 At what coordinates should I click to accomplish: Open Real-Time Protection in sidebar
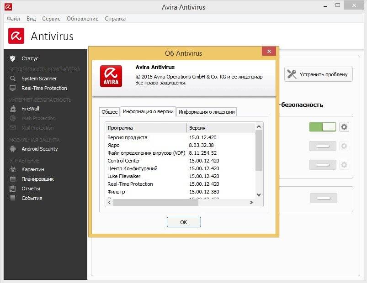tap(44, 88)
